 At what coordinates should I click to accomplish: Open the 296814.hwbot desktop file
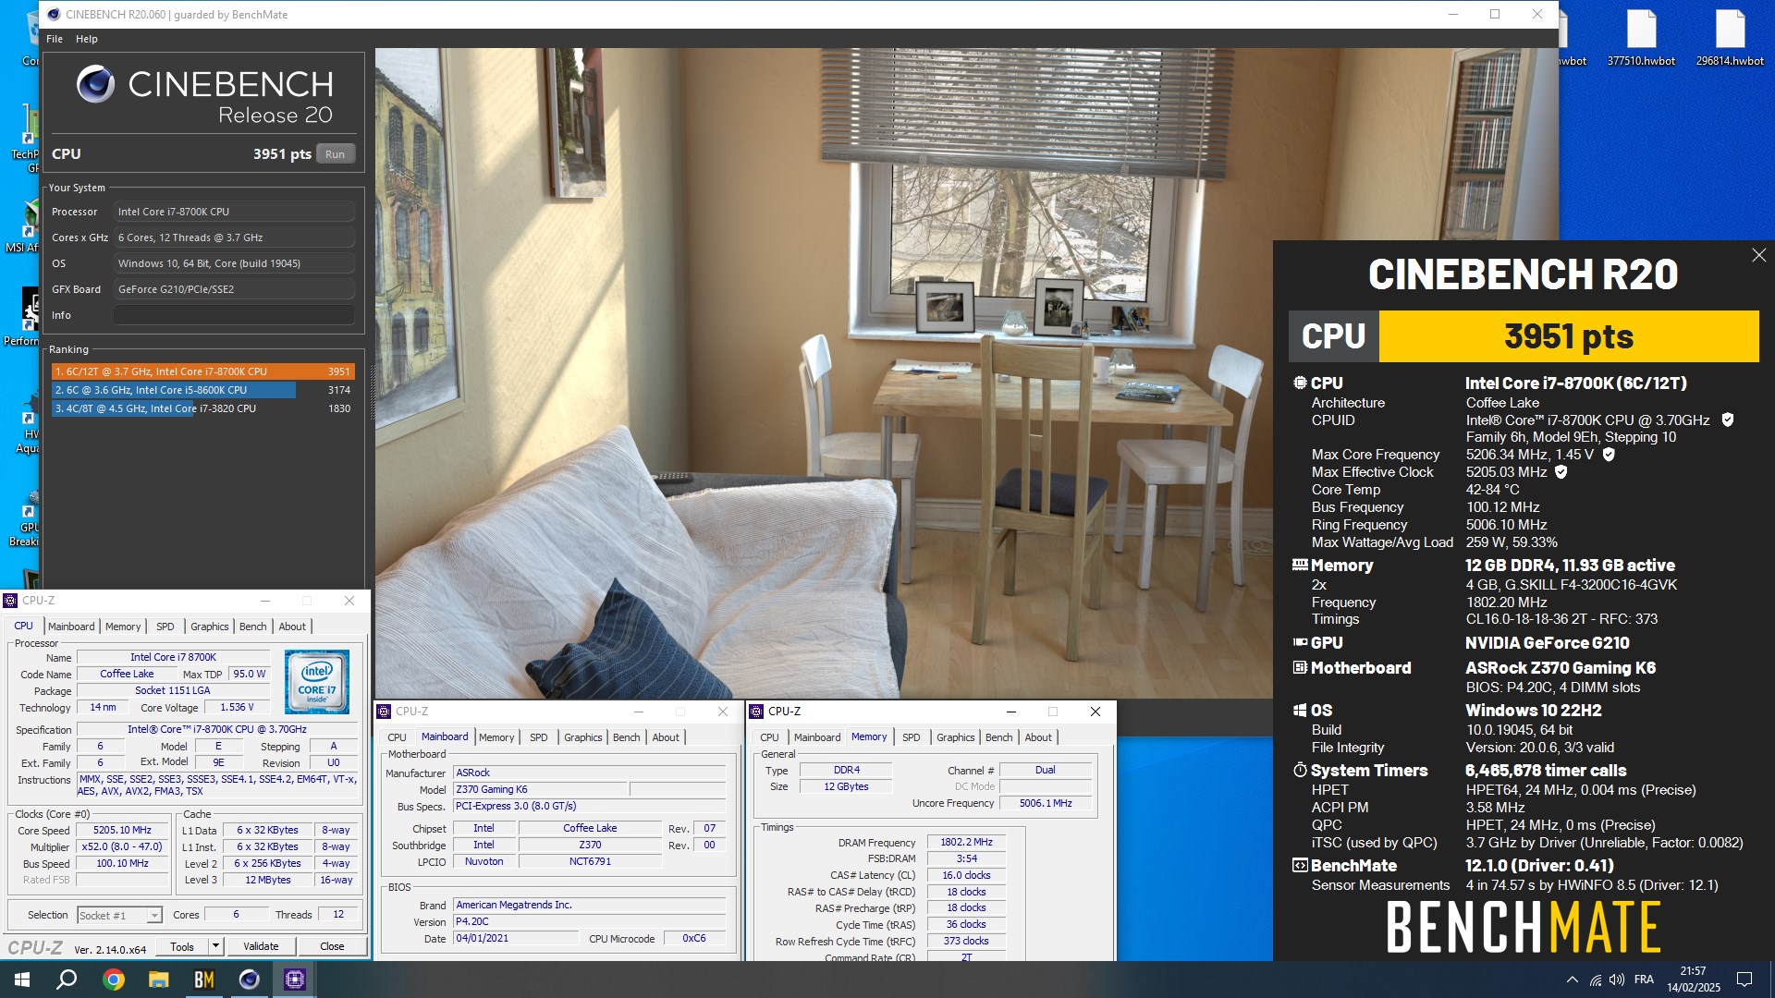pos(1730,39)
